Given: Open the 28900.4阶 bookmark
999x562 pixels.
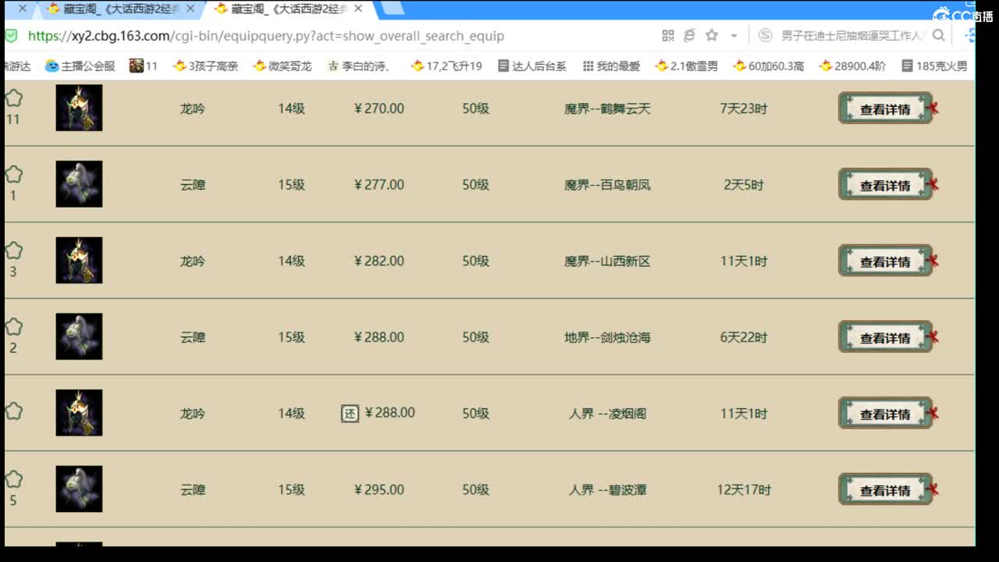Looking at the screenshot, I should [x=853, y=66].
